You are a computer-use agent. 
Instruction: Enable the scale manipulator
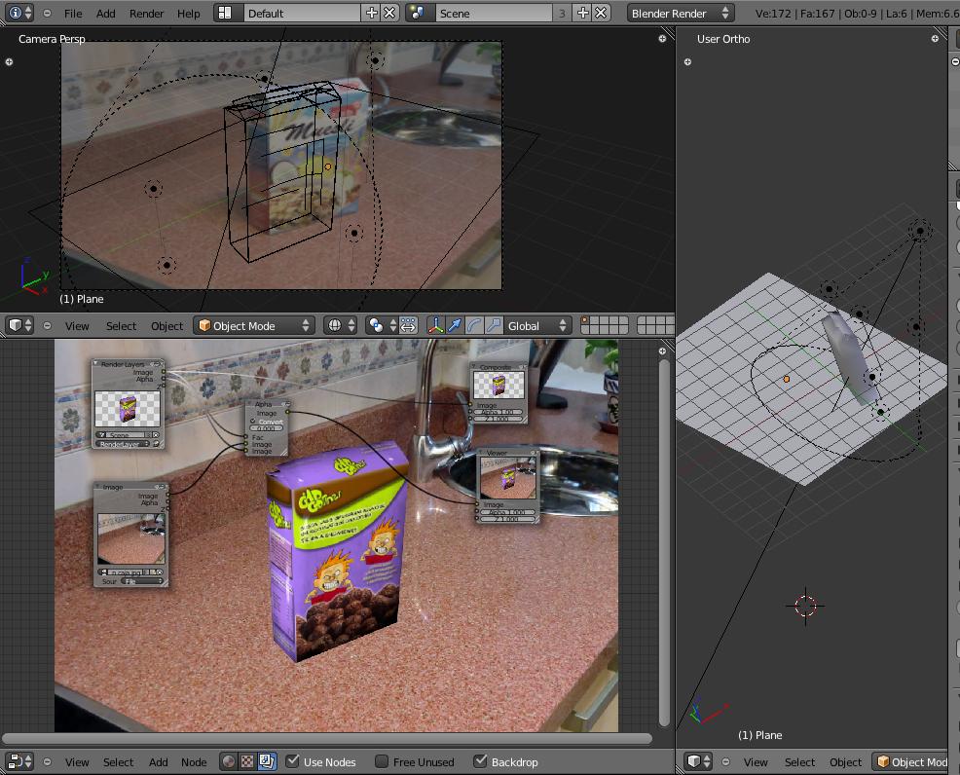494,325
